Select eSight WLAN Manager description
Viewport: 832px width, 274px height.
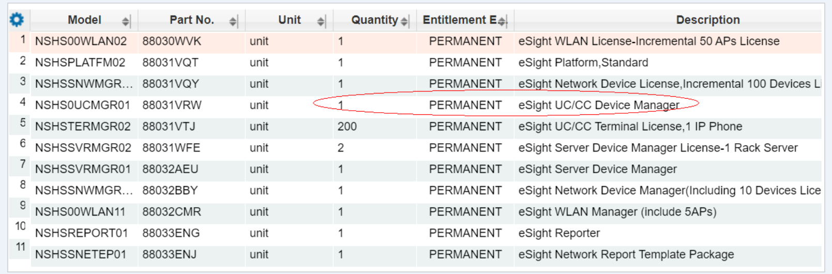point(617,212)
